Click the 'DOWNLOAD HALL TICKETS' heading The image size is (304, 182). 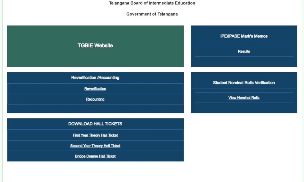(95, 124)
